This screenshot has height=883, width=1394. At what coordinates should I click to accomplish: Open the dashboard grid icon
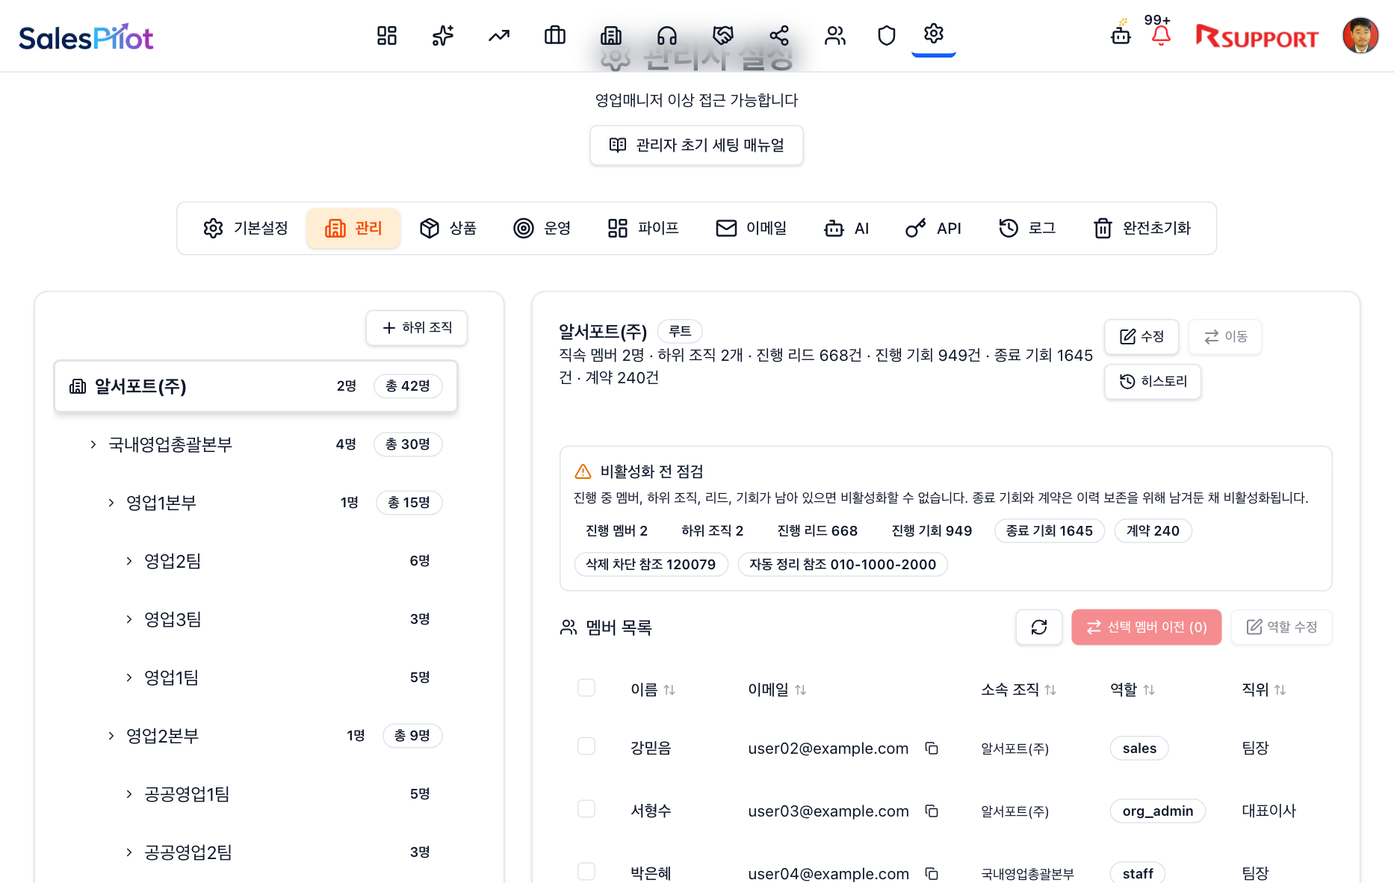[386, 35]
